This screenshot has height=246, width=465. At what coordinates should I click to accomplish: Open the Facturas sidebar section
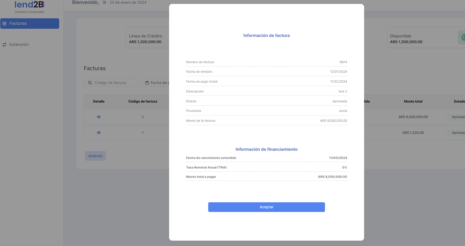point(30,23)
